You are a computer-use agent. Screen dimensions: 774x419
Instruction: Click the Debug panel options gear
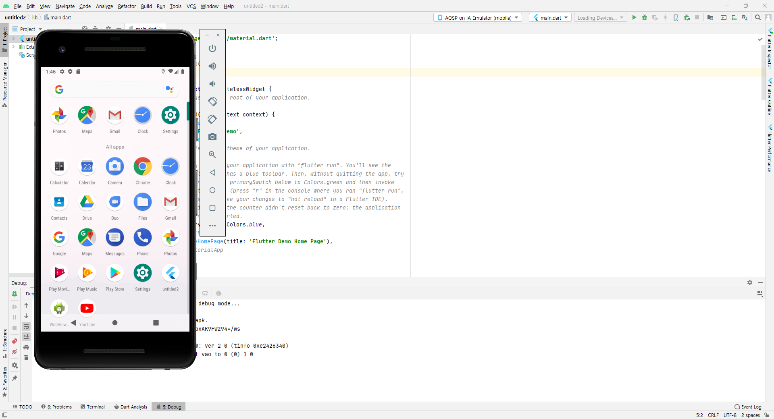pos(750,282)
